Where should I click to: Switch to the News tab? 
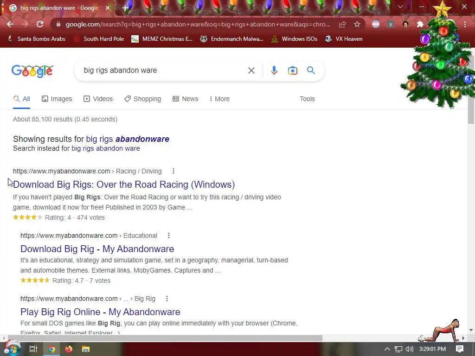[x=186, y=99]
